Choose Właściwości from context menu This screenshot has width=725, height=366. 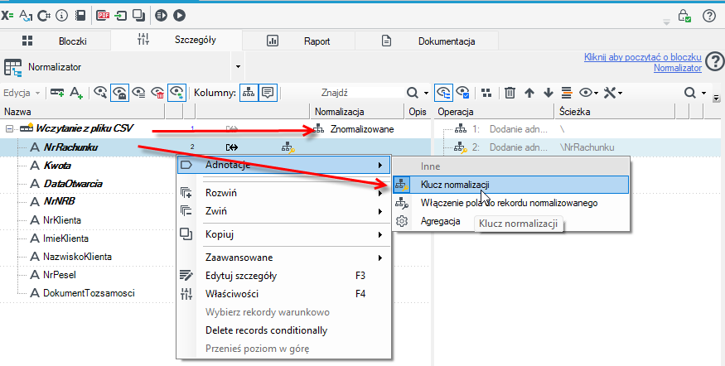[x=283, y=294]
